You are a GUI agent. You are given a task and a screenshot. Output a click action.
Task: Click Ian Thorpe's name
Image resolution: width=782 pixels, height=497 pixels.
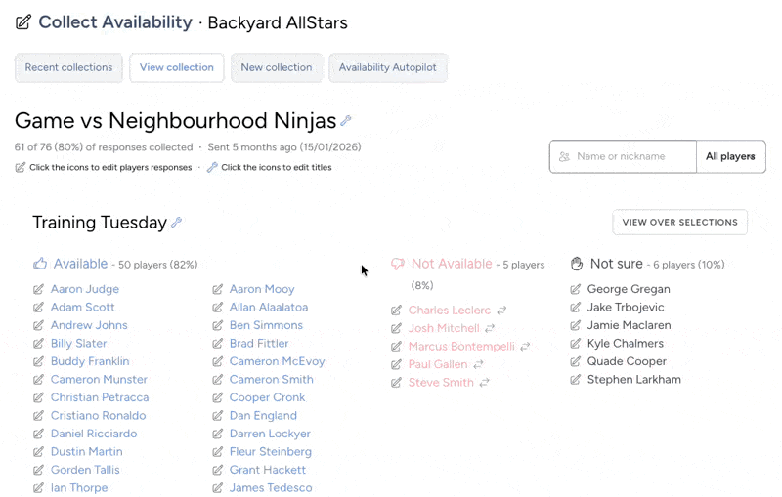(79, 487)
